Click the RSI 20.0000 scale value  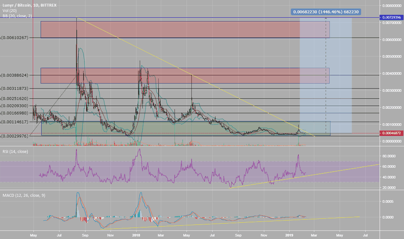pos(389,188)
